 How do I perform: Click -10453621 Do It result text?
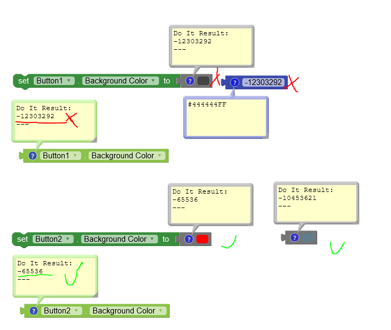(x=297, y=198)
